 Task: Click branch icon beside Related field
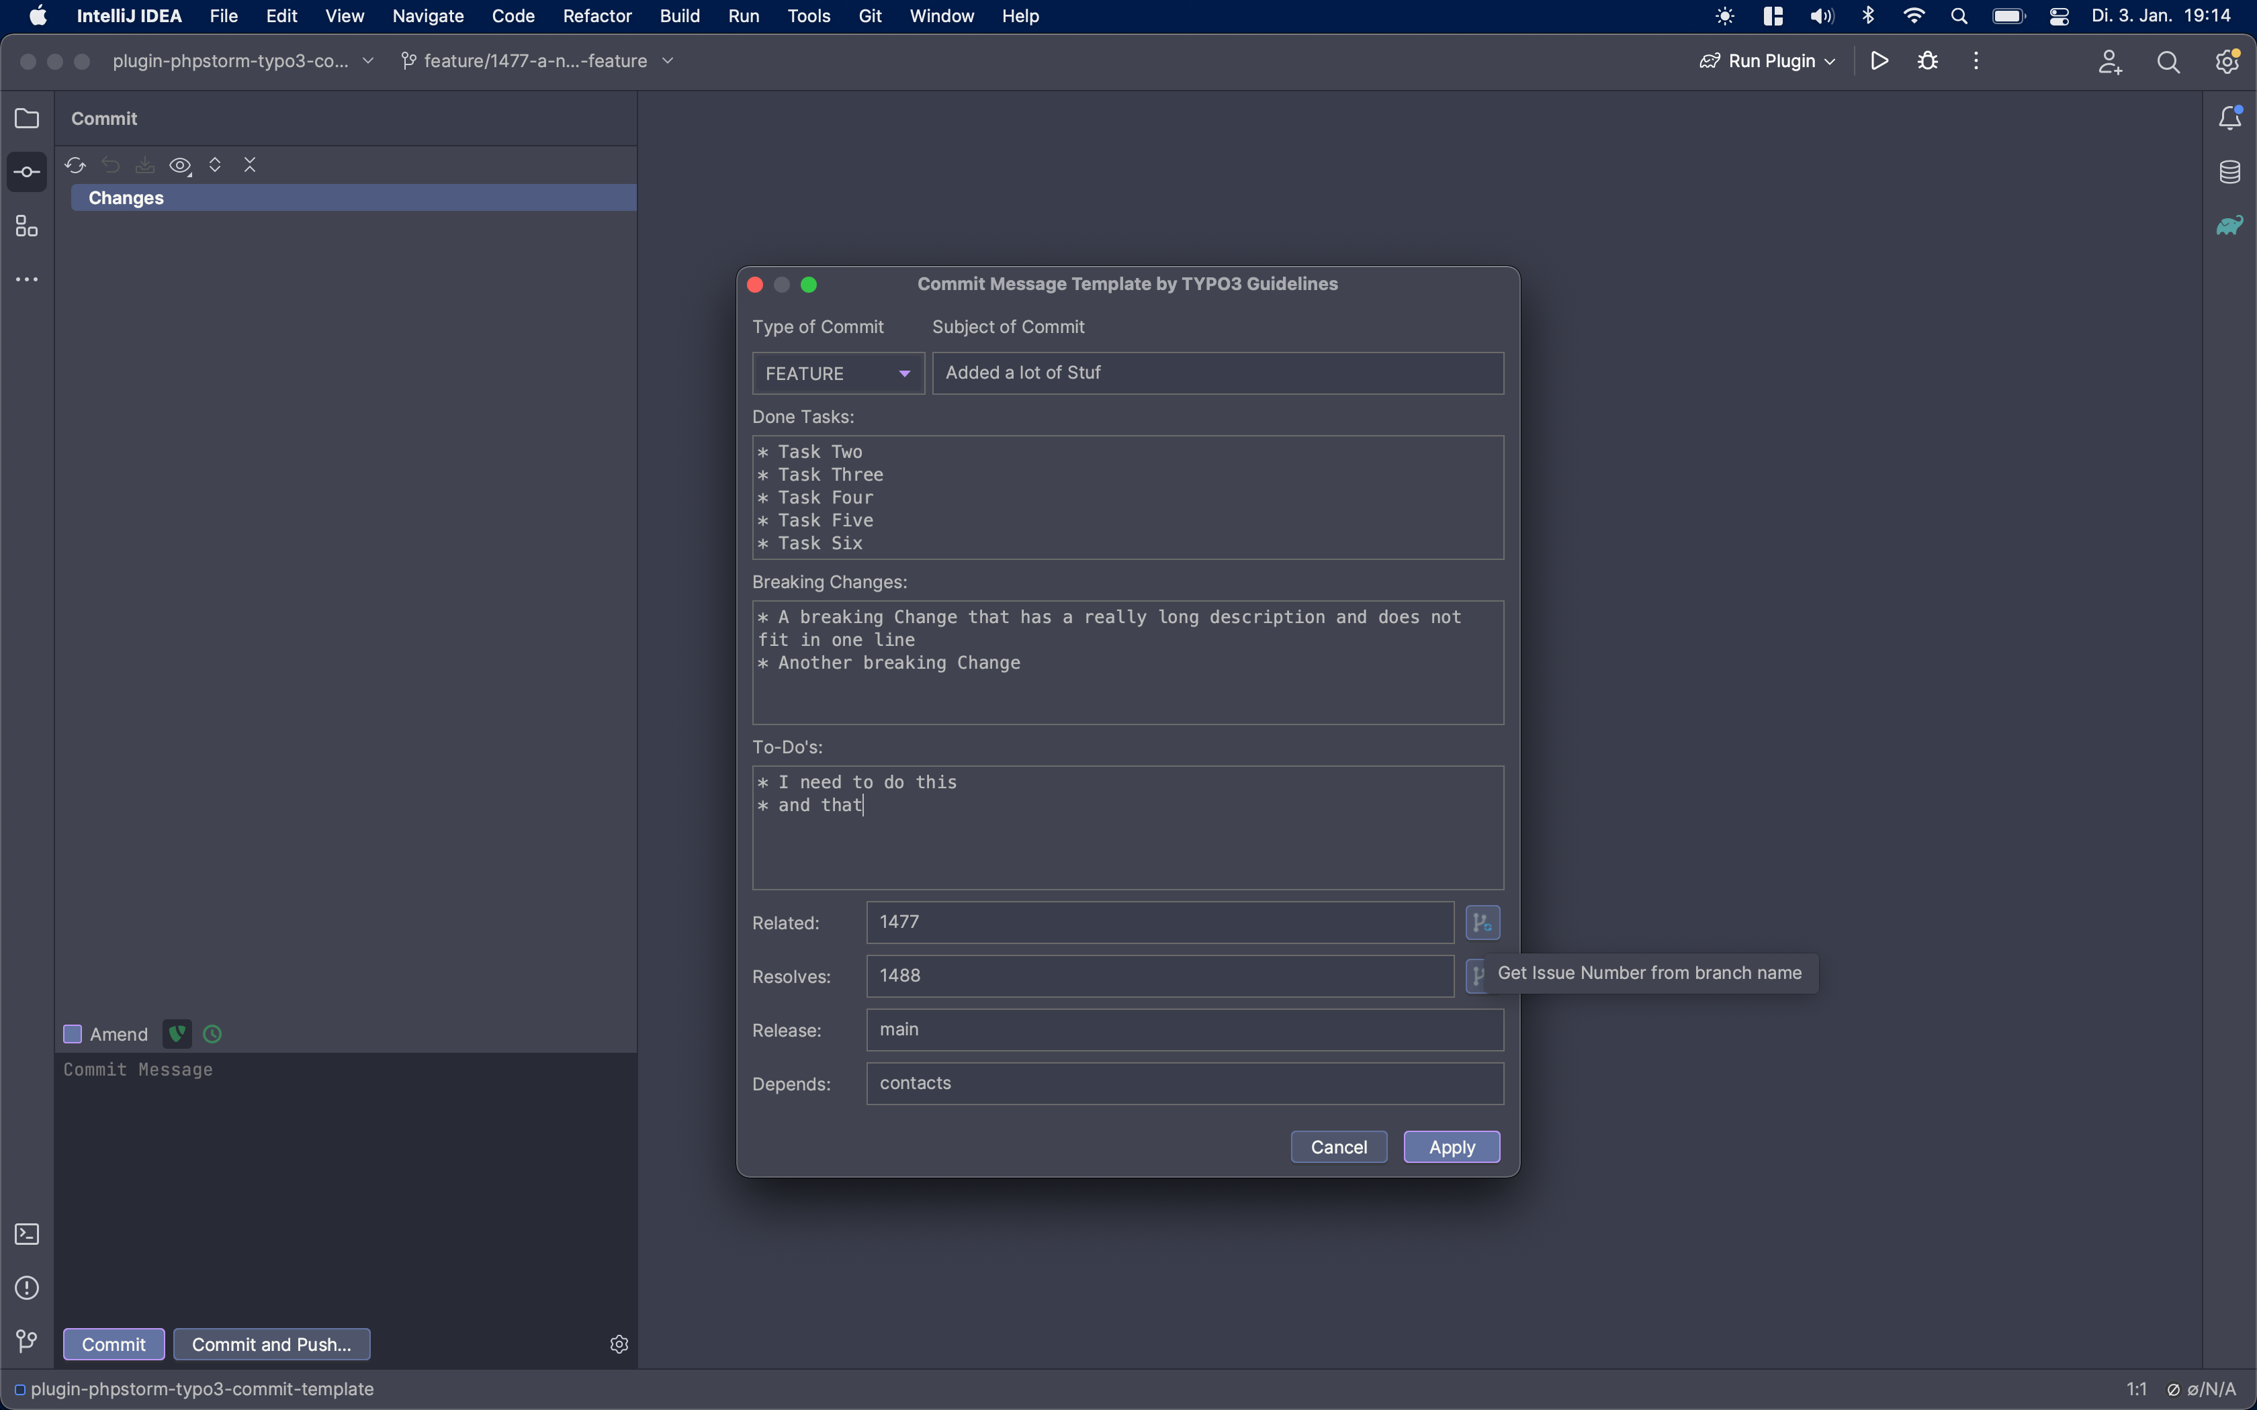[1482, 923]
